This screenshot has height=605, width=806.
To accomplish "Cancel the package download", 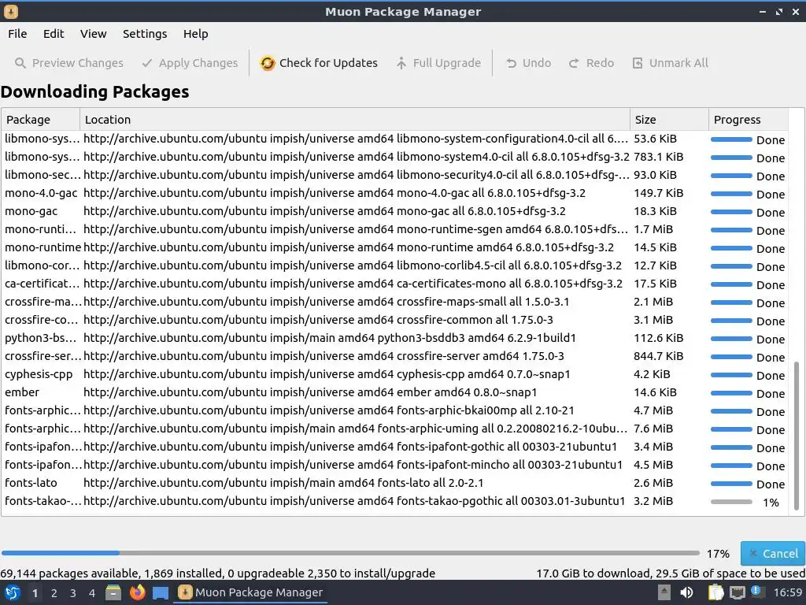I will click(x=773, y=554).
